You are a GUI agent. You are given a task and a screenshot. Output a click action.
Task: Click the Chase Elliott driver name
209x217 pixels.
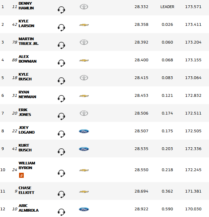[x=26, y=190]
